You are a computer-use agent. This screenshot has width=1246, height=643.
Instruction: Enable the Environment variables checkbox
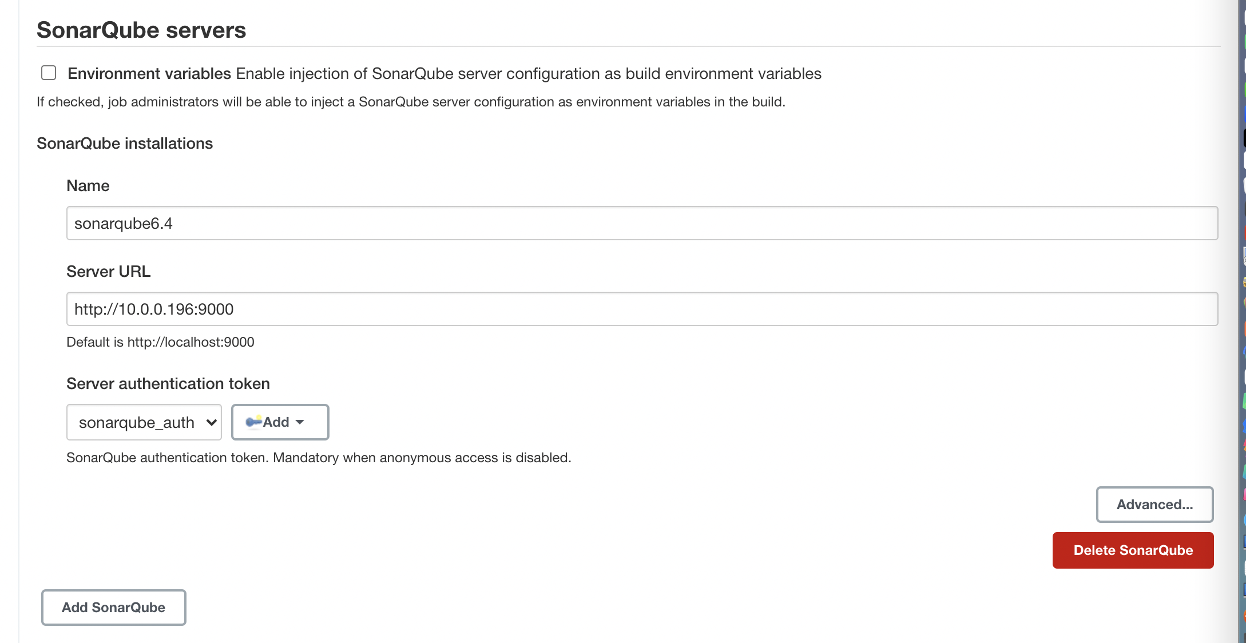(49, 73)
